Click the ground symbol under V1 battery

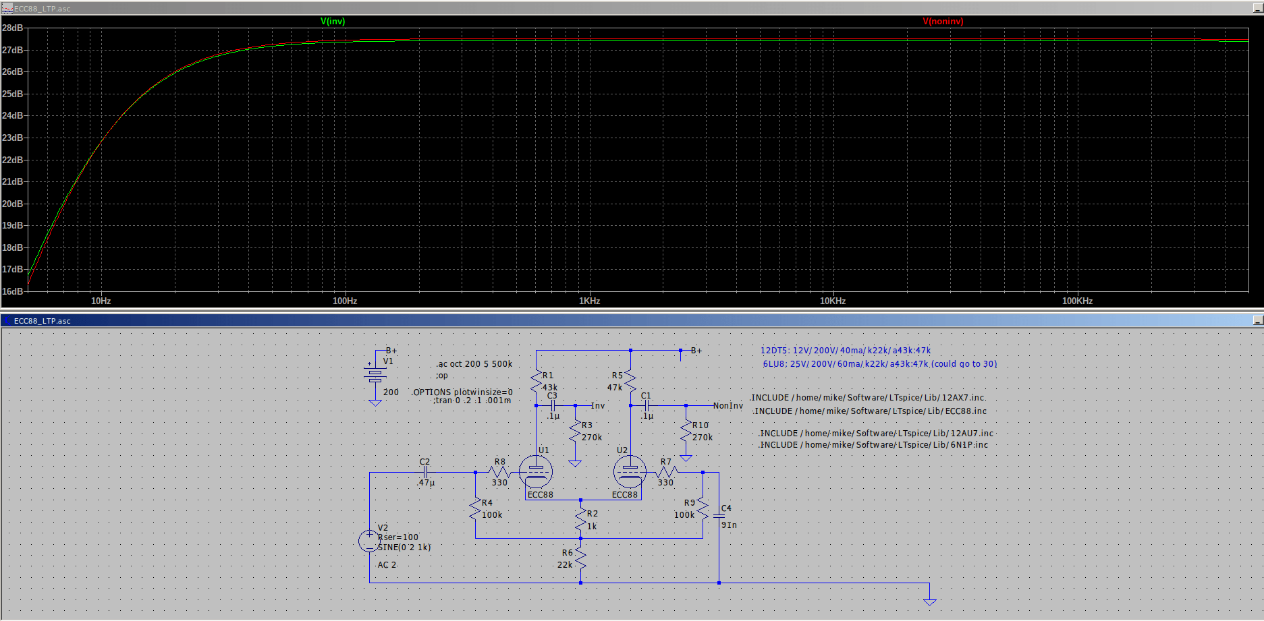click(x=375, y=403)
